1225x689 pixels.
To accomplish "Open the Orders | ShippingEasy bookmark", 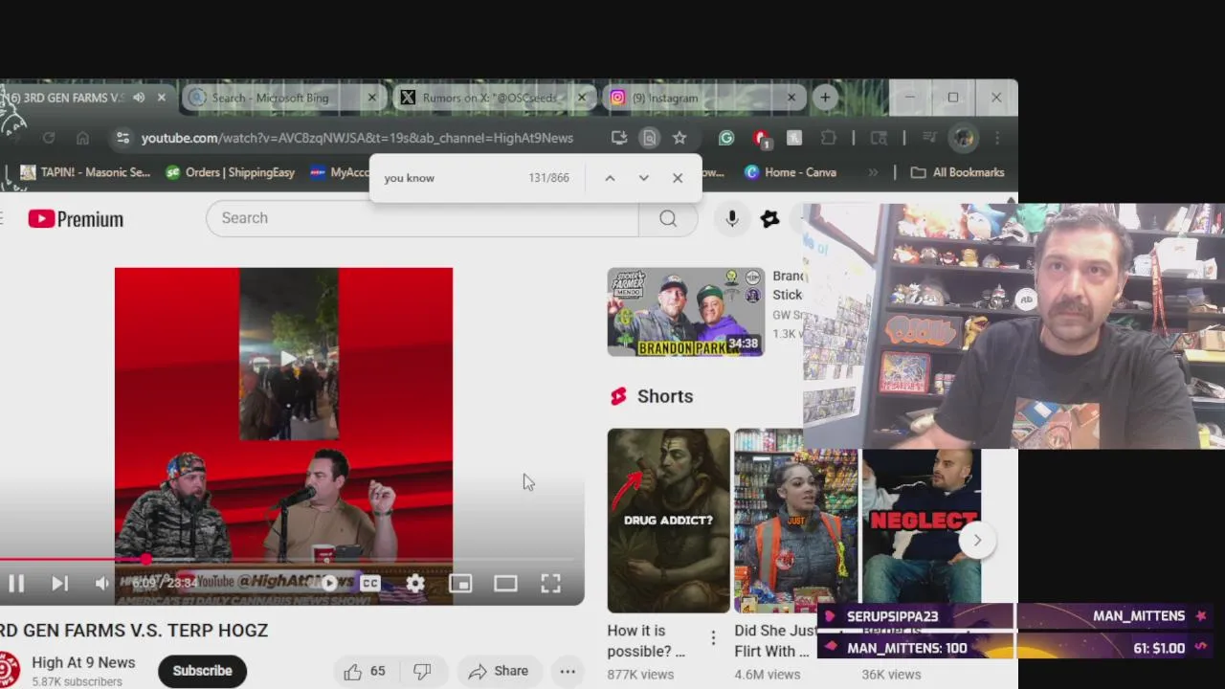I will [x=230, y=172].
